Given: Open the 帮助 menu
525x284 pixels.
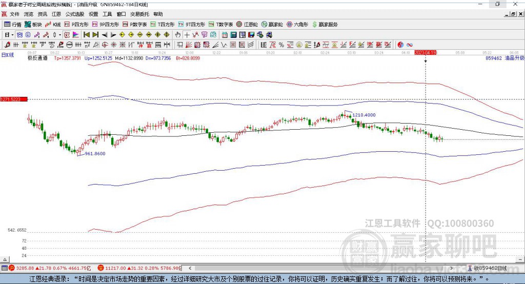Looking at the screenshot, I should click(158, 14).
